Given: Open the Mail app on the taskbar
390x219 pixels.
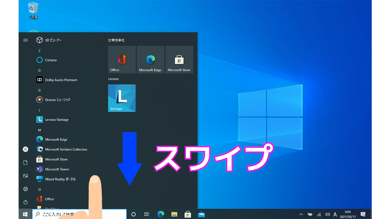Looking at the screenshot, I should [x=201, y=214].
